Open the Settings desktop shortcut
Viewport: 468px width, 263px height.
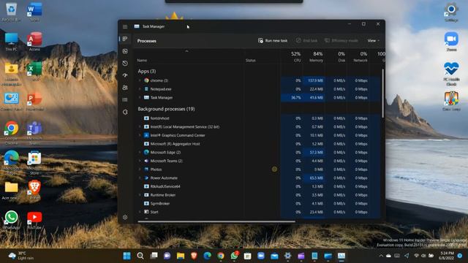click(x=451, y=12)
